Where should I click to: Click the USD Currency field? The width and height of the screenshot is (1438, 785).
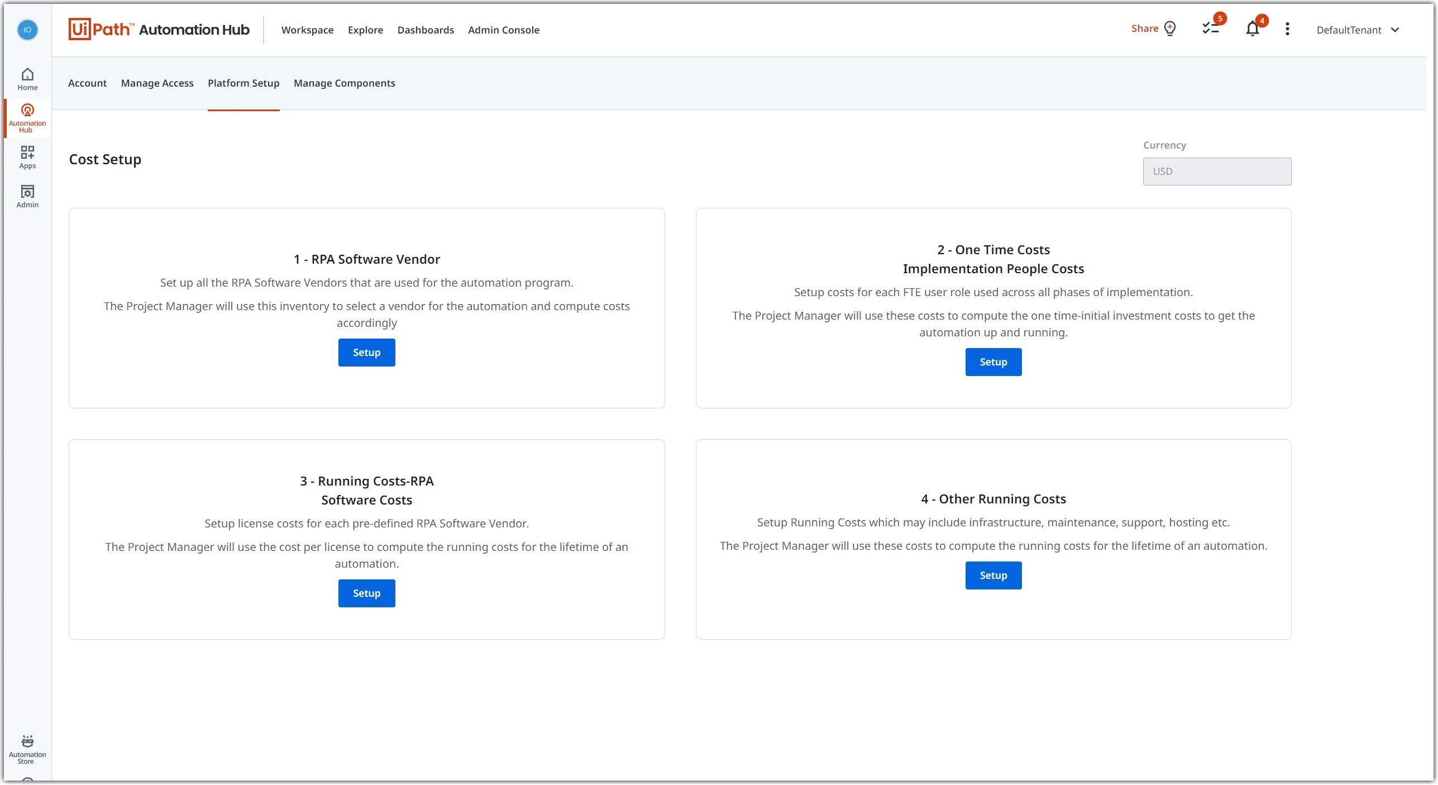pyautogui.click(x=1217, y=172)
